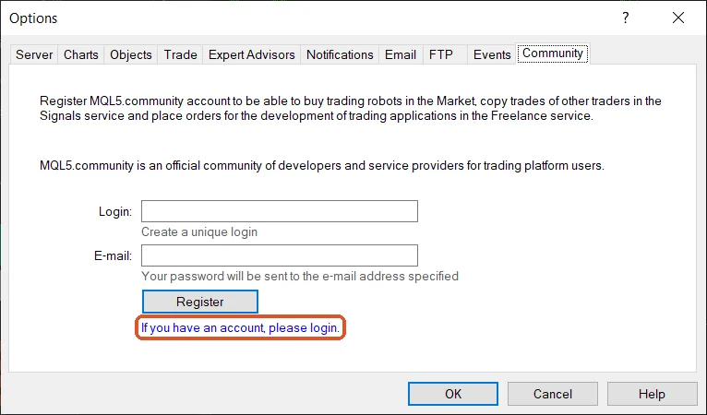Click the 'Options' dialog title text
The height and width of the screenshot is (415, 707).
coord(33,18)
